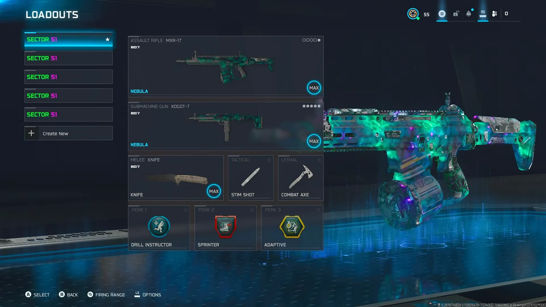This screenshot has height=307, width=546.
Task: Select the fifth SECTOR 51 loadout
Action: [x=69, y=115]
